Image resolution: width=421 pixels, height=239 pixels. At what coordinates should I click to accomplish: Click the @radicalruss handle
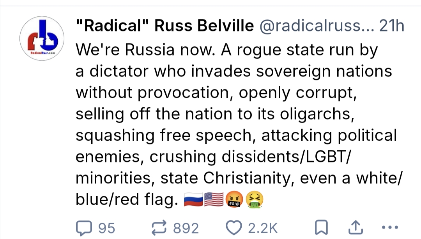[316, 26]
